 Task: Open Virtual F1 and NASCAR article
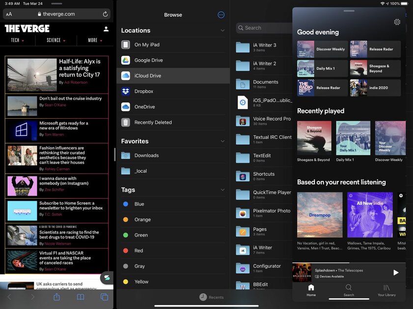point(56,260)
